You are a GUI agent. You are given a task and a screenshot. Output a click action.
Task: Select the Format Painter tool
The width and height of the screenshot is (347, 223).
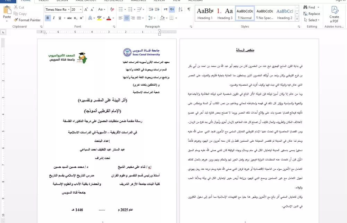click(27, 20)
